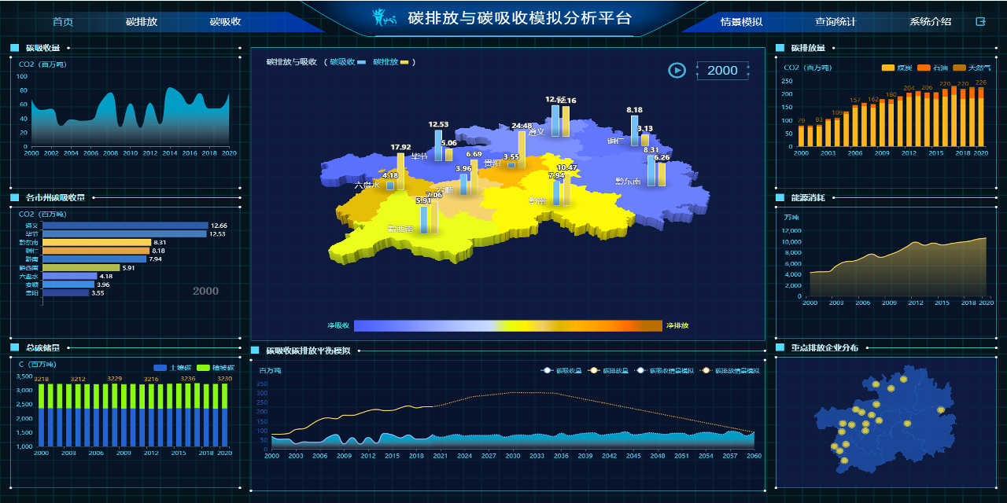Go to the 首页 home tab
The width and height of the screenshot is (1007, 503).
click(x=63, y=22)
